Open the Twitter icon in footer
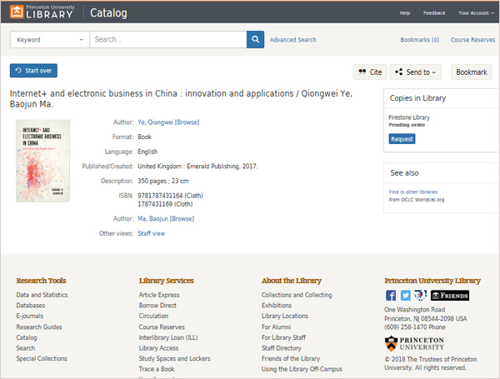This screenshot has width=500, height=379. 405,296
